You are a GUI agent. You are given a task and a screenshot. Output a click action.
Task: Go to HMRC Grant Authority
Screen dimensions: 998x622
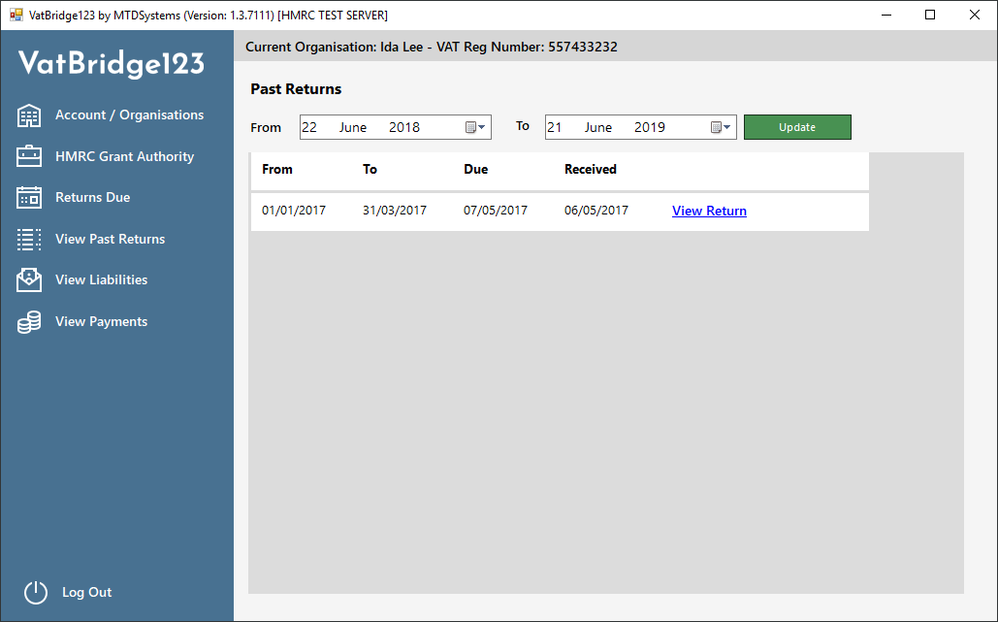click(x=125, y=156)
